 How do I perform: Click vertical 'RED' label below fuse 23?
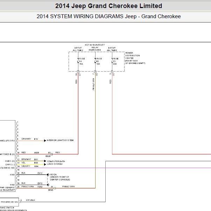click(111, 81)
